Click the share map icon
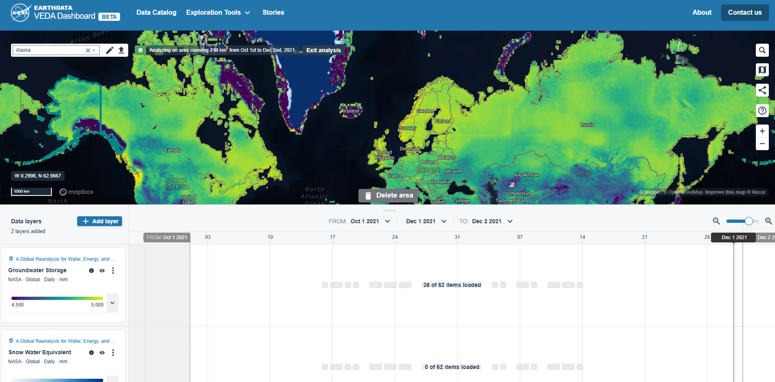The width and height of the screenshot is (775, 382). 762,90
